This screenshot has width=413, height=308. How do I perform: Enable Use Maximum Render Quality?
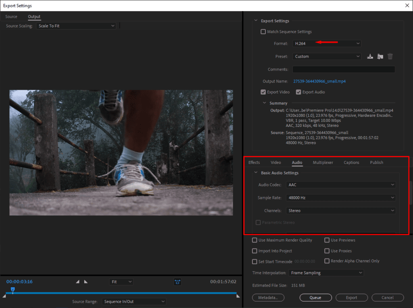254,240
